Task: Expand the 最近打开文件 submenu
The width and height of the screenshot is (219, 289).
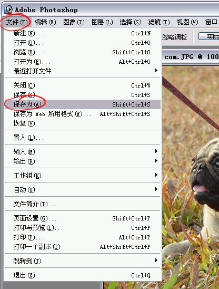Action: coord(83,71)
